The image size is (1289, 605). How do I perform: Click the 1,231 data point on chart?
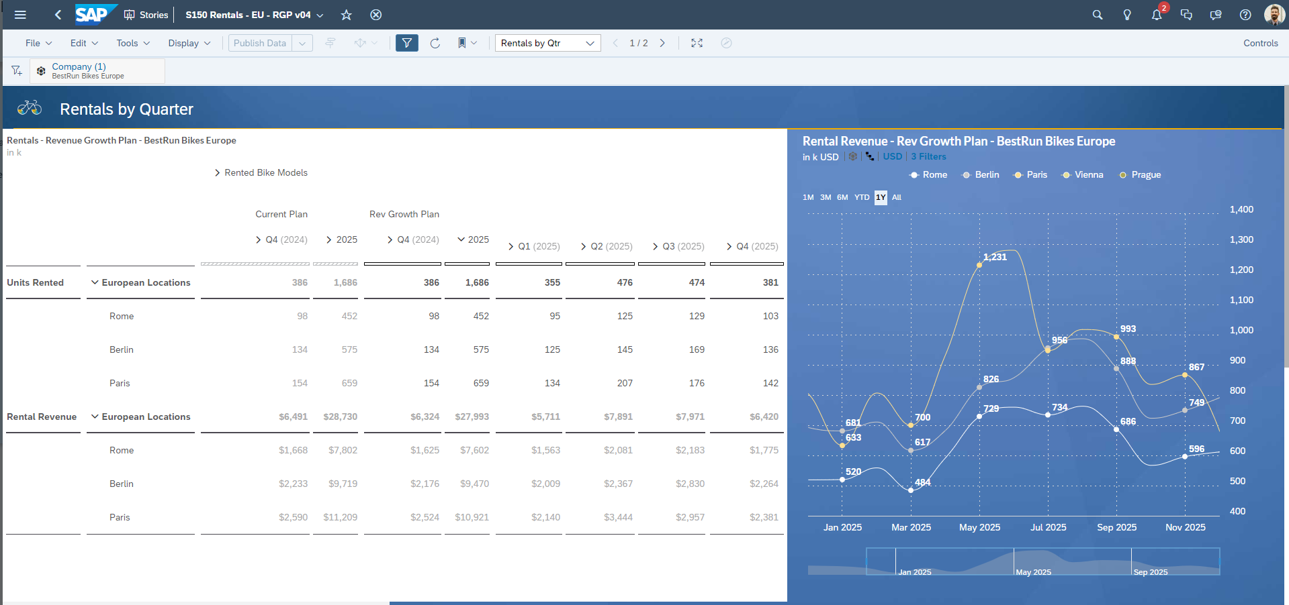979,265
